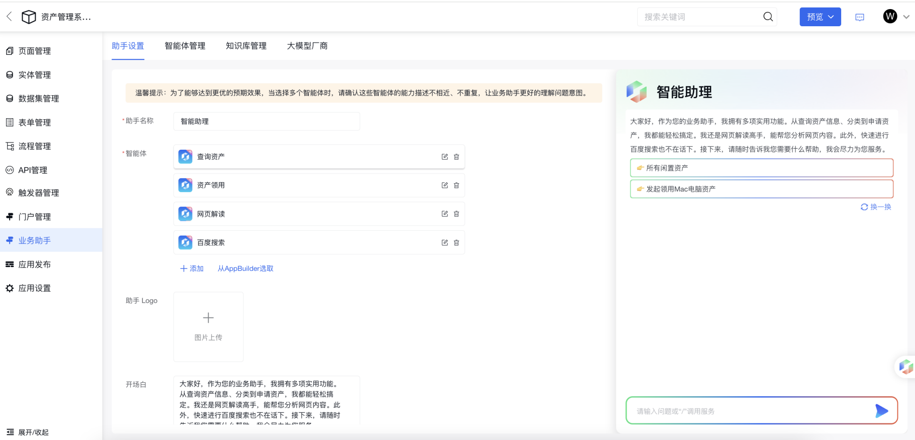The width and height of the screenshot is (915, 440).
Task: Click the floating assistant logo at right edge
Action: [x=905, y=367]
